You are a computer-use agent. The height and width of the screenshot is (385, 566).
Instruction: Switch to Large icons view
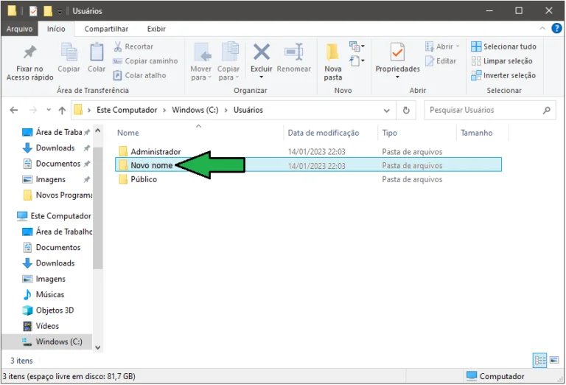(x=554, y=360)
